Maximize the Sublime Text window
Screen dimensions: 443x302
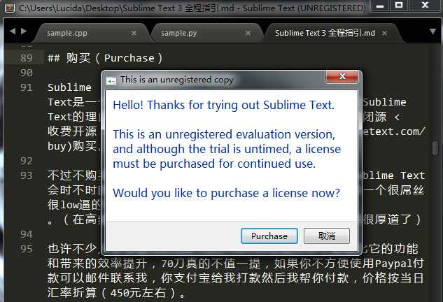[x=399, y=6]
